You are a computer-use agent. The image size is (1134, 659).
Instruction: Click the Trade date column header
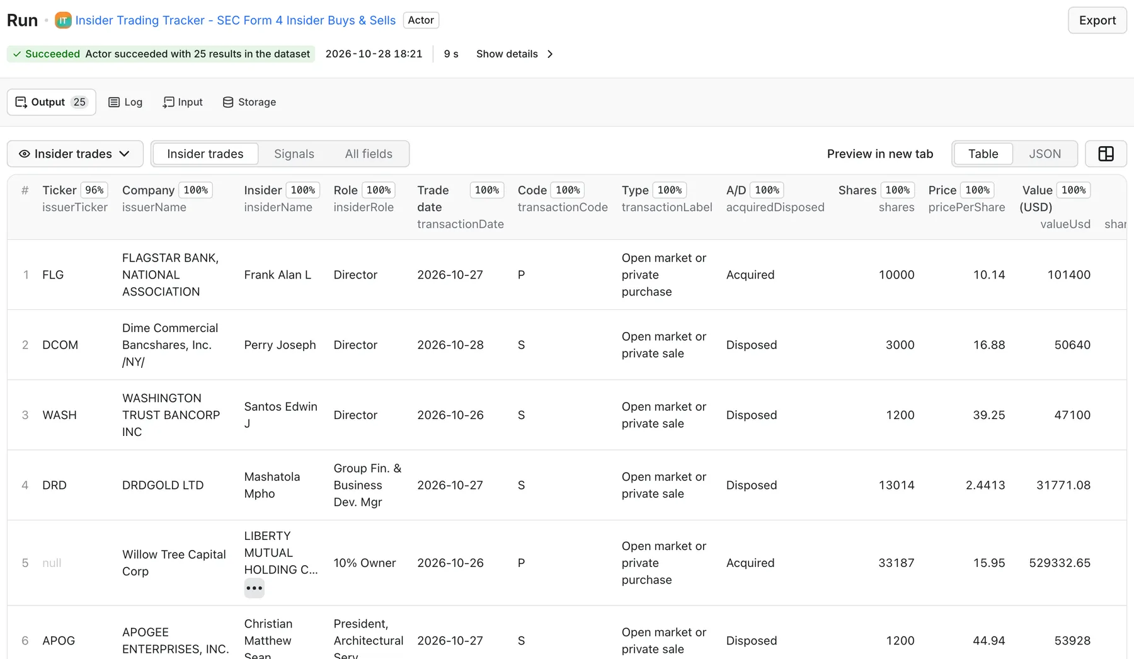point(433,198)
